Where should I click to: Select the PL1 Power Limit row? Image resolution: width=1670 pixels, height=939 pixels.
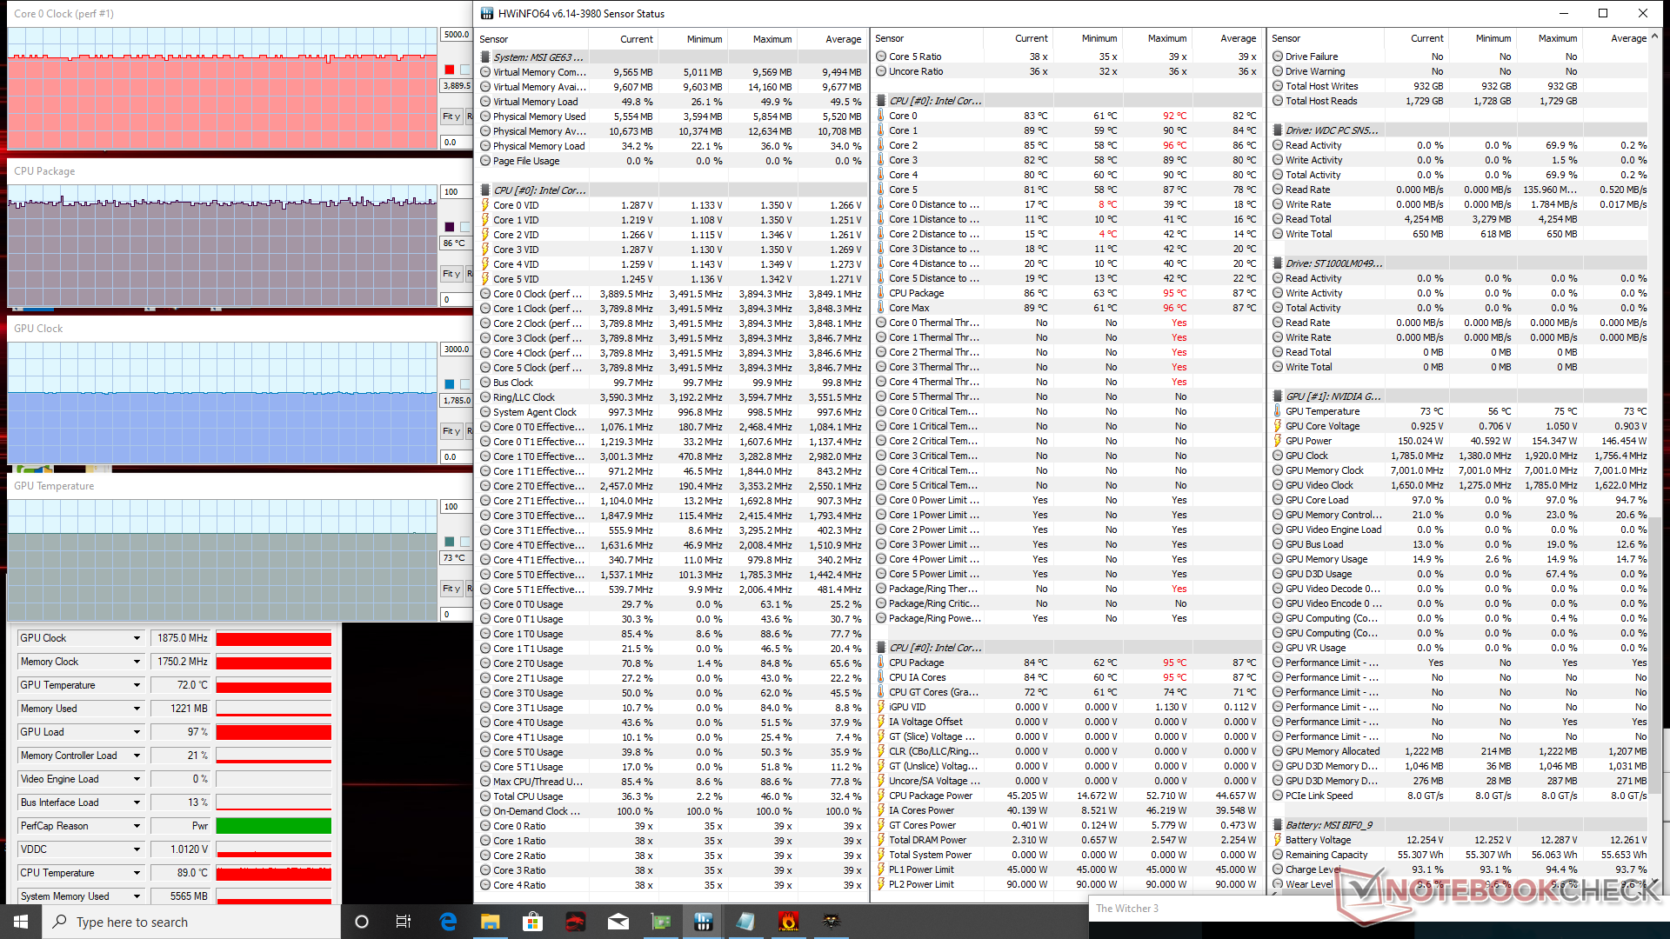tap(1067, 869)
